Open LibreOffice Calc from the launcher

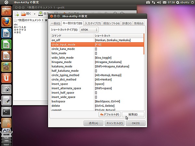6,44
